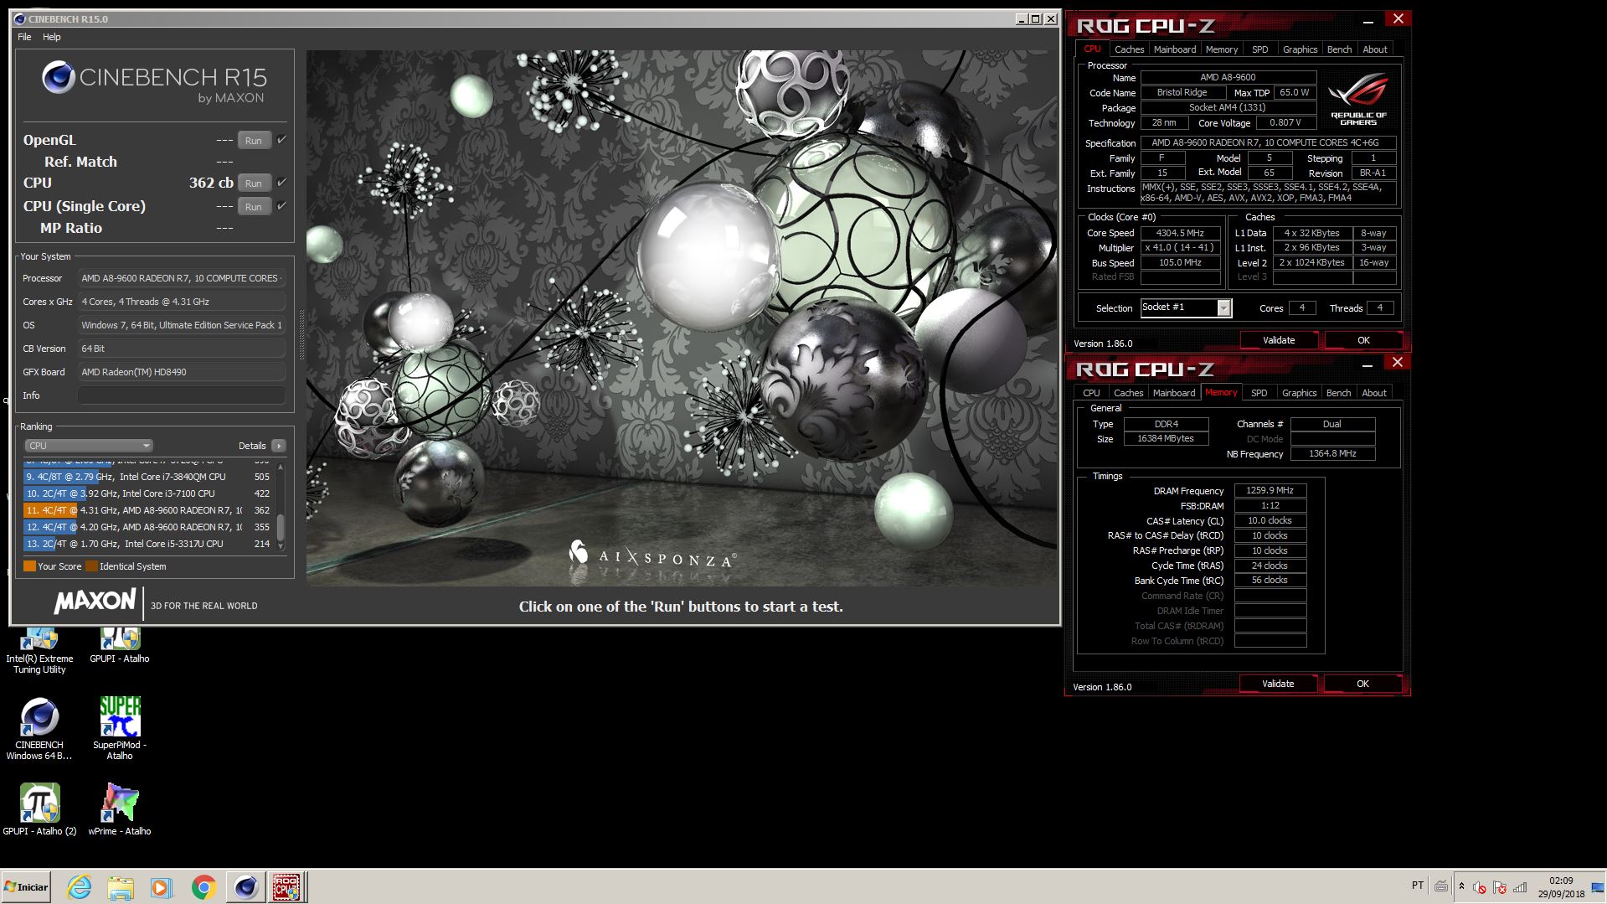Click the on-screen keyboard tray icon
The image size is (1607, 904).
1441,886
